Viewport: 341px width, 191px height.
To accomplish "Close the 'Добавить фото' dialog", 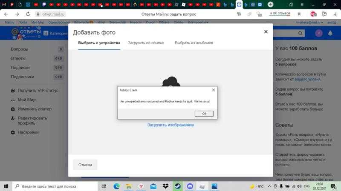I will 266,31.
